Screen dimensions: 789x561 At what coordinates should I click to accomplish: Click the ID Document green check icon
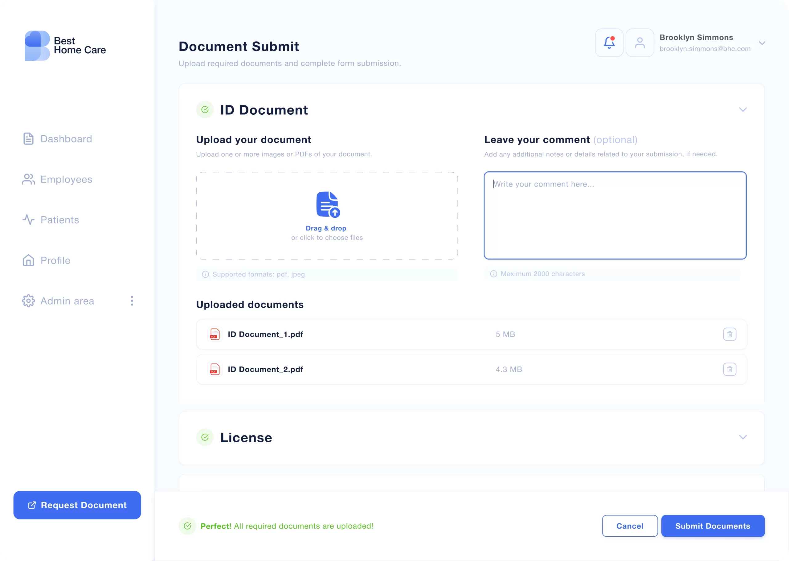[205, 110]
